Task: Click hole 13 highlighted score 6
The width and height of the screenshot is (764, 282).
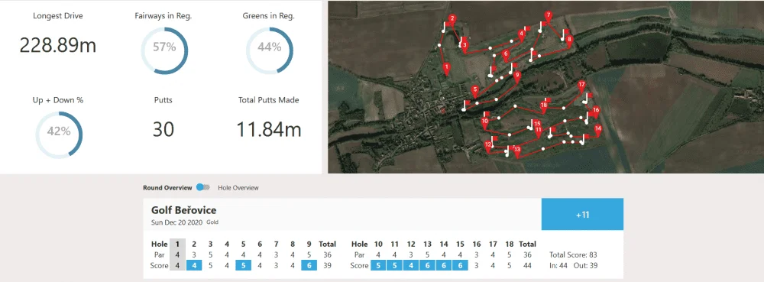Action: pyautogui.click(x=428, y=265)
